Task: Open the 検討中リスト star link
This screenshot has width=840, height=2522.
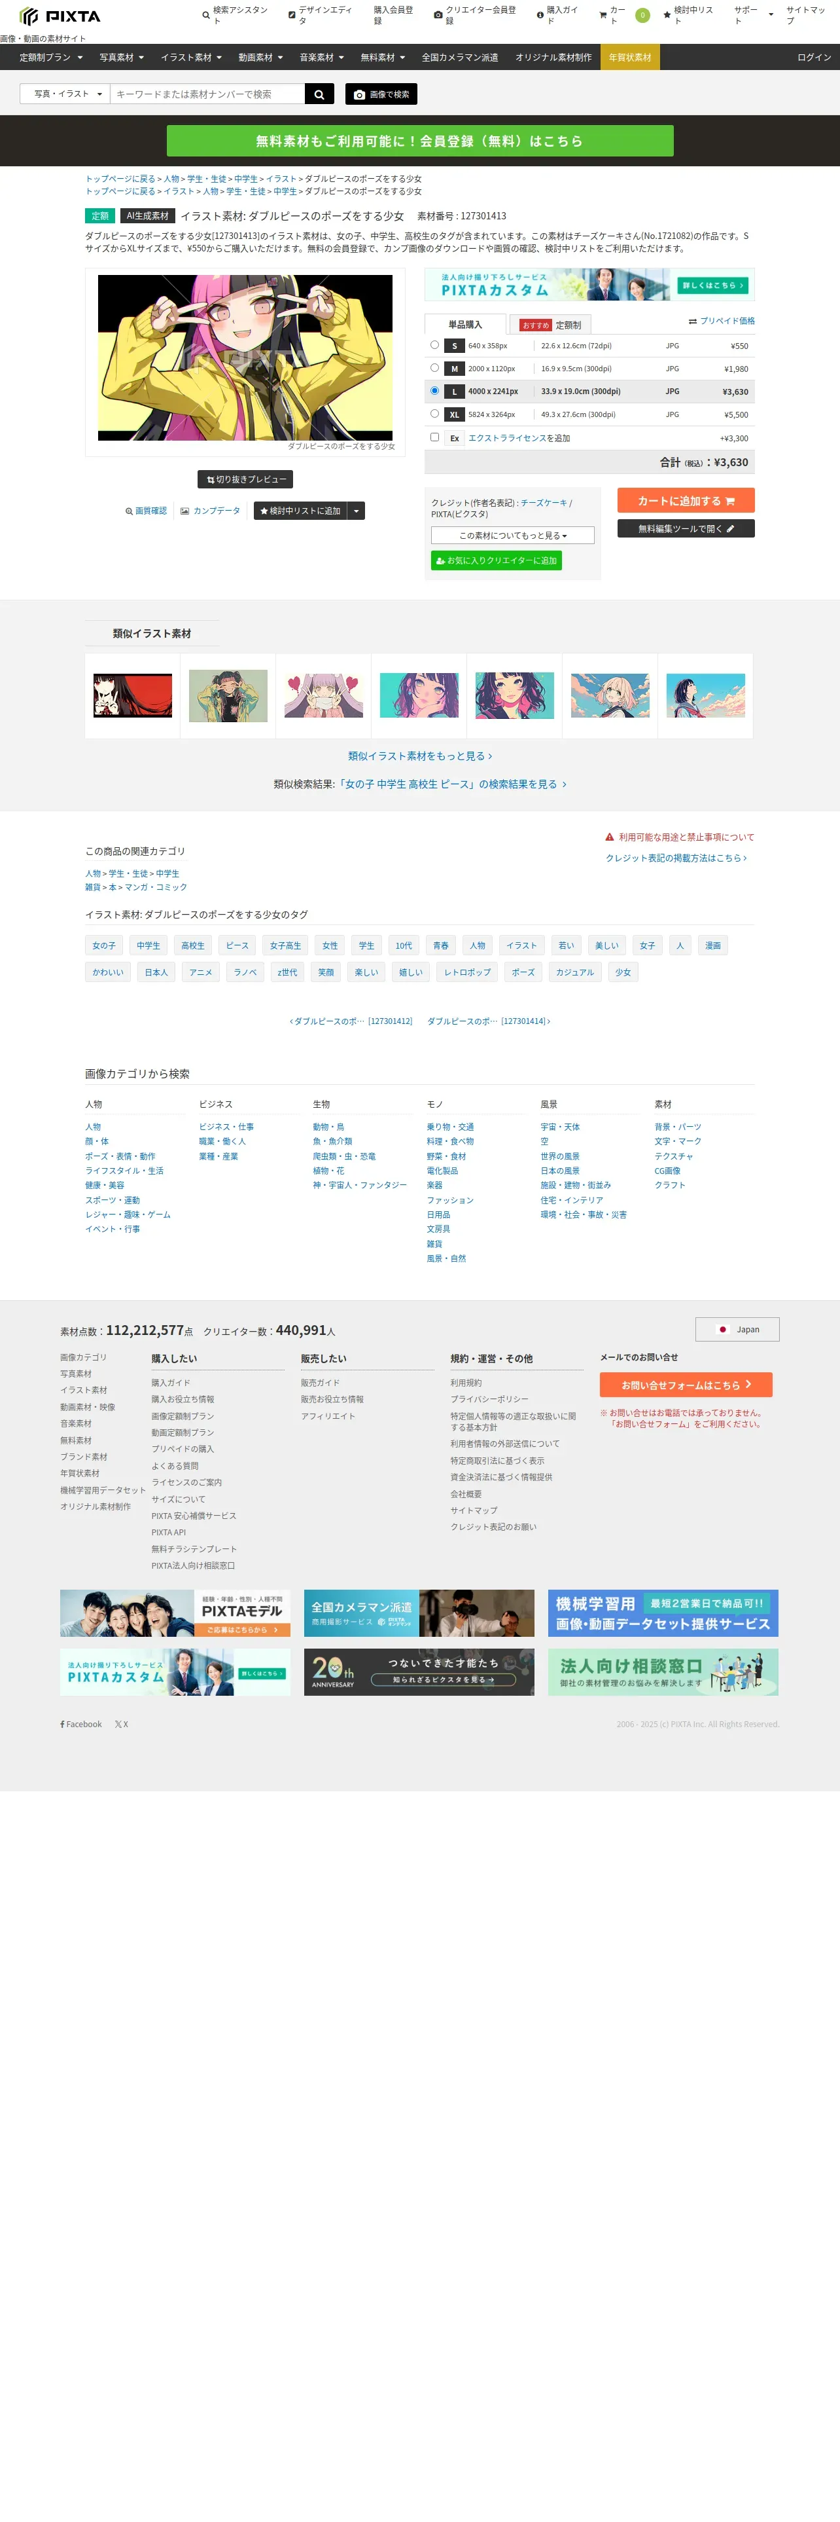Action: click(690, 14)
